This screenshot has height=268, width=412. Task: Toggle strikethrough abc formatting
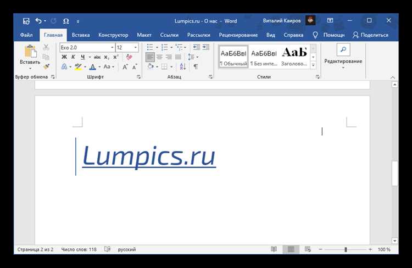97,57
